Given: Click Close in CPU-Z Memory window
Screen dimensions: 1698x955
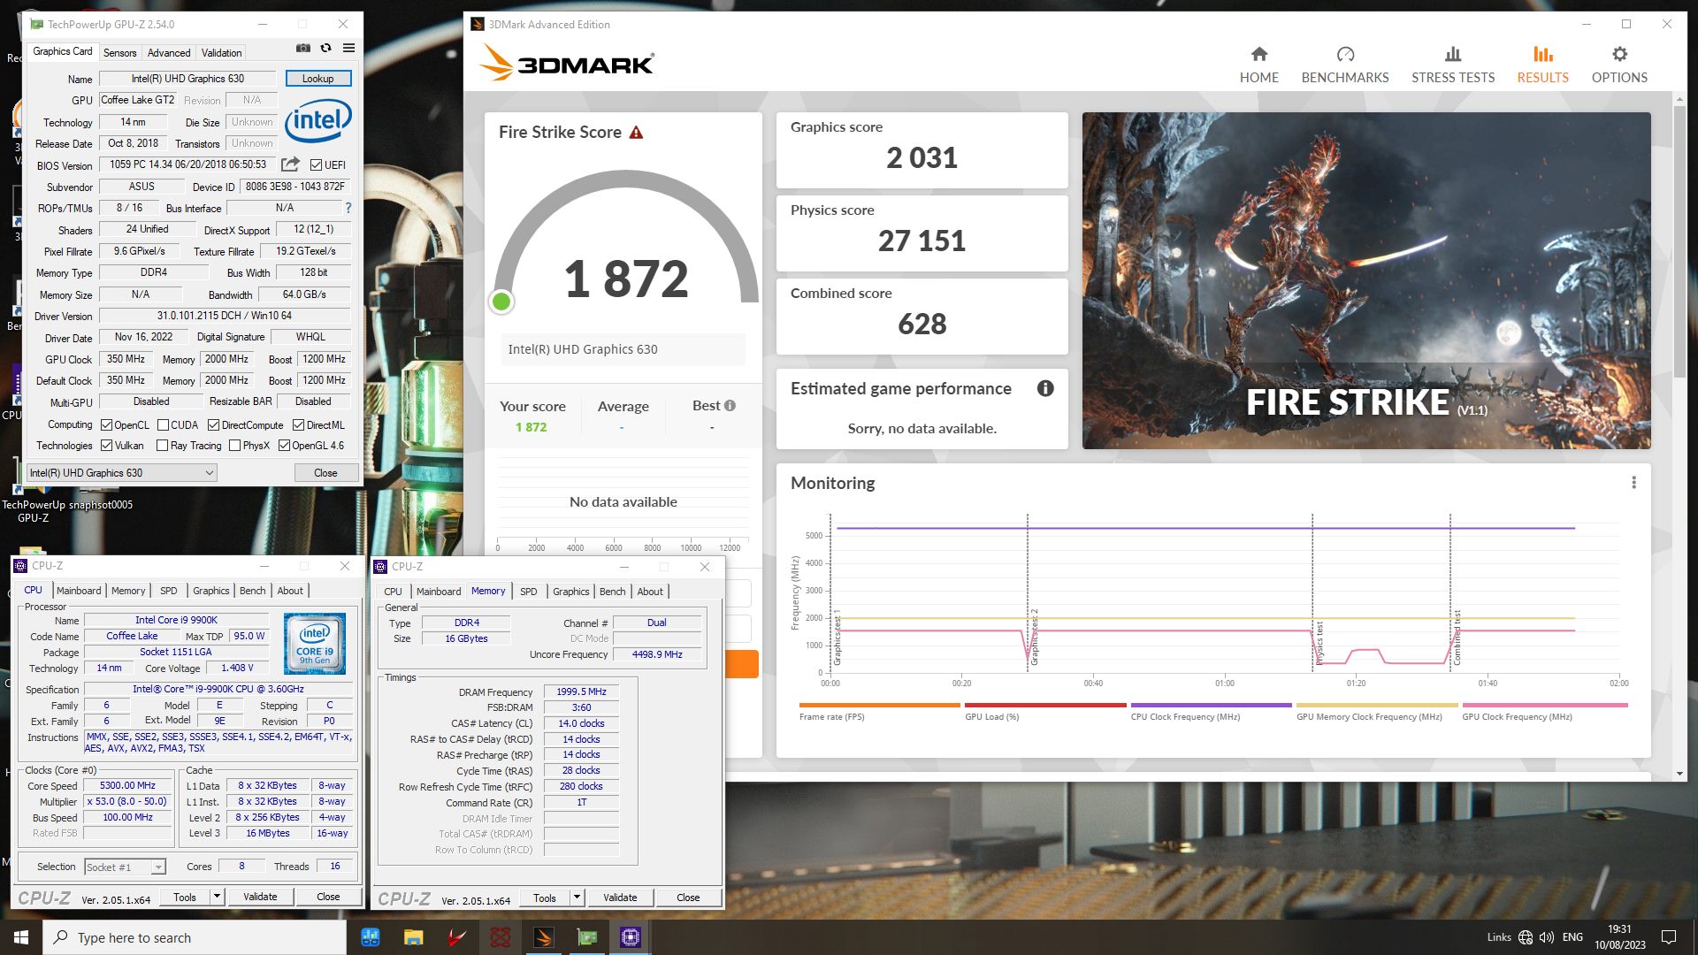Looking at the screenshot, I should pos(688,898).
